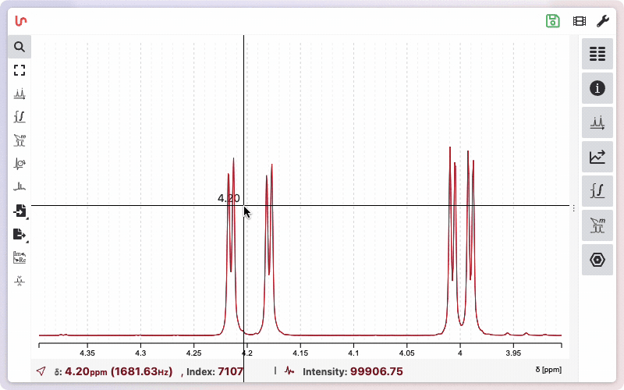624x390 pixels.
Task: Select the Zoom magnifier tool
Action: (x=19, y=47)
